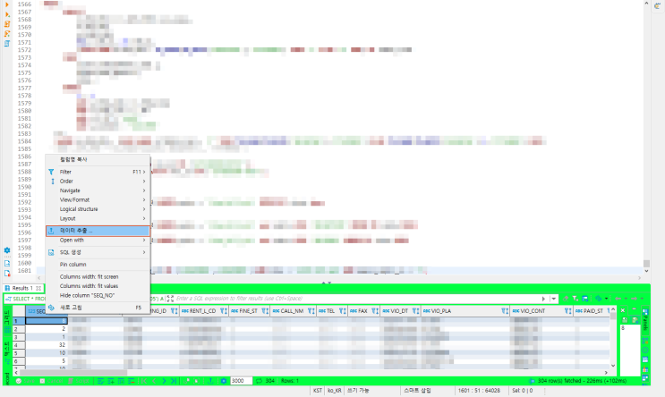Click the SQL filter expression input
Image resolution: width=665 pixels, height=397 pixels.
(356, 299)
